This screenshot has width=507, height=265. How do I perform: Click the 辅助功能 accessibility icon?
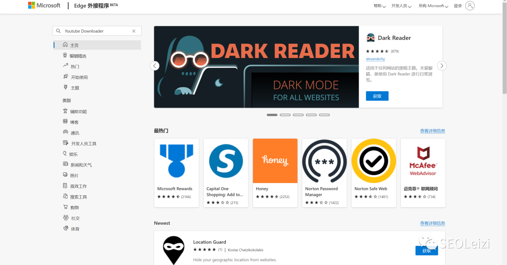pyautogui.click(x=65, y=111)
